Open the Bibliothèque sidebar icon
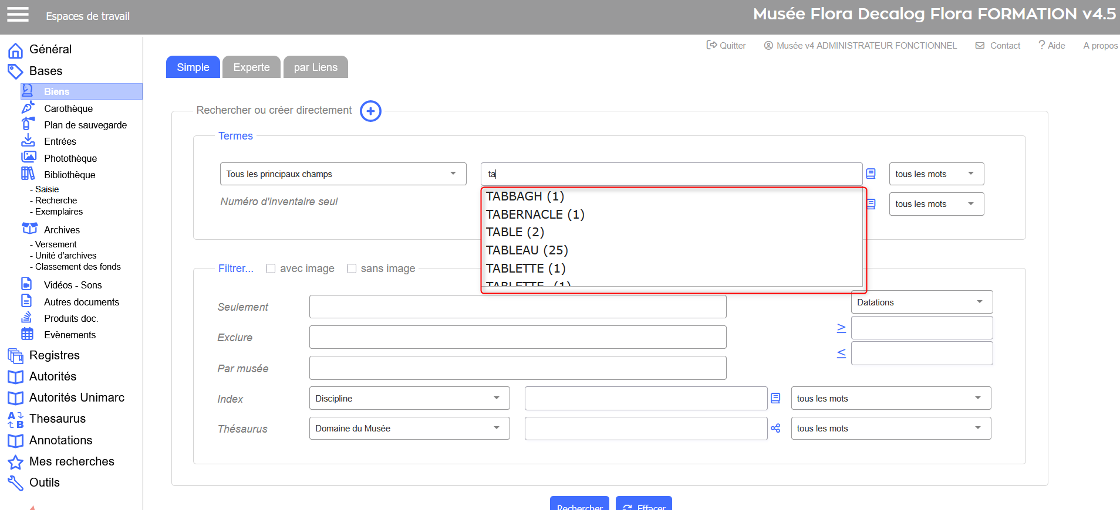 click(x=28, y=174)
